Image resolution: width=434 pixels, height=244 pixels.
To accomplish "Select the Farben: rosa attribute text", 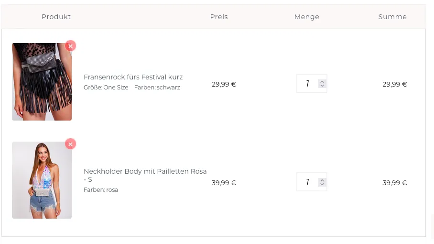I will click(x=101, y=190).
